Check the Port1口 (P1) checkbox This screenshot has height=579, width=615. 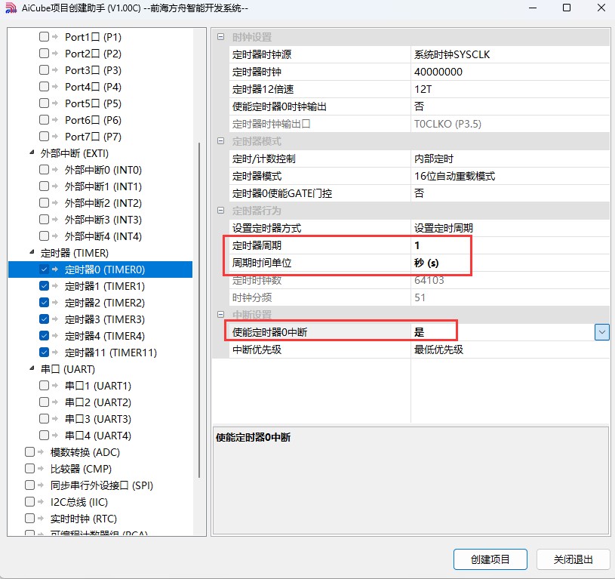pos(44,37)
